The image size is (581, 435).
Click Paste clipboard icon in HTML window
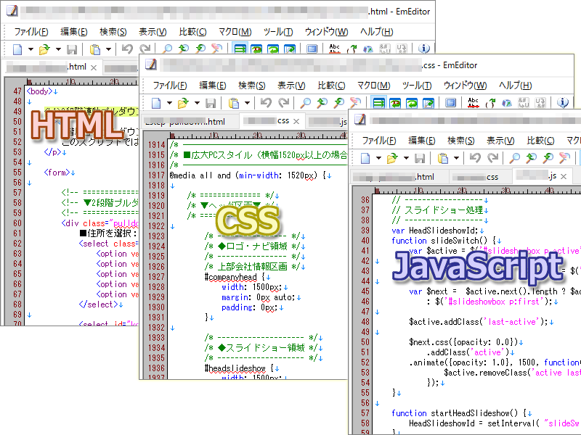tap(95, 49)
